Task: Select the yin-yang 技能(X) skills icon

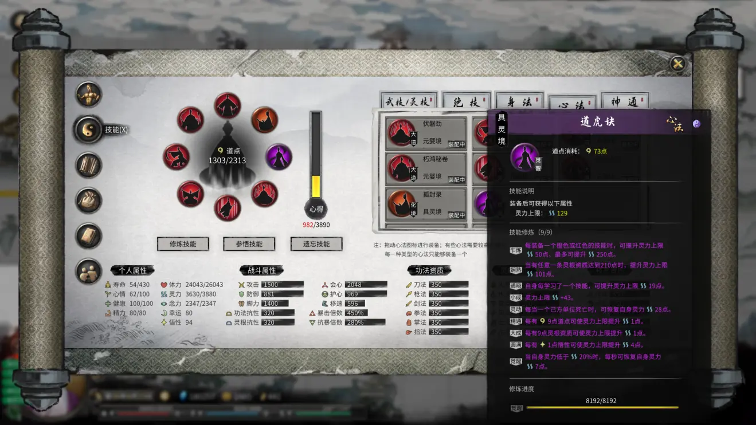Action: click(x=89, y=129)
